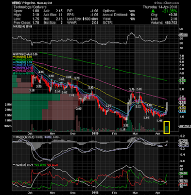Click the 2.12 price label

coord(138,106)
